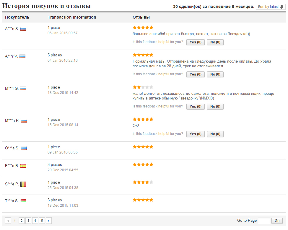Image resolution: width=288 pixels, height=230 pixels.
Task: Click the Отзывы column header
Action: click(x=141, y=17)
